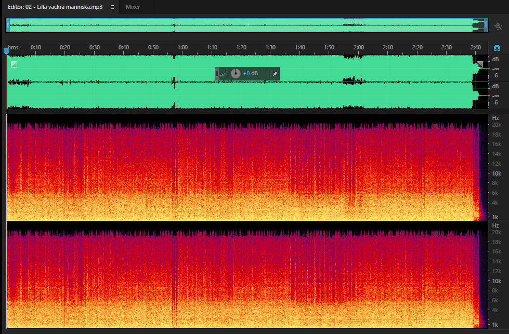Click 20k on the bottom spectrogram scale
The width and height of the screenshot is (509, 334).
coord(497,232)
